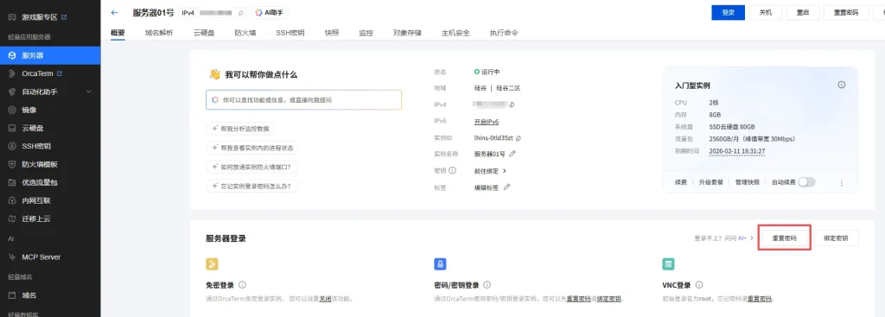Select the 概要 tab
Viewport: 885px width, 317px height.
pyautogui.click(x=118, y=33)
